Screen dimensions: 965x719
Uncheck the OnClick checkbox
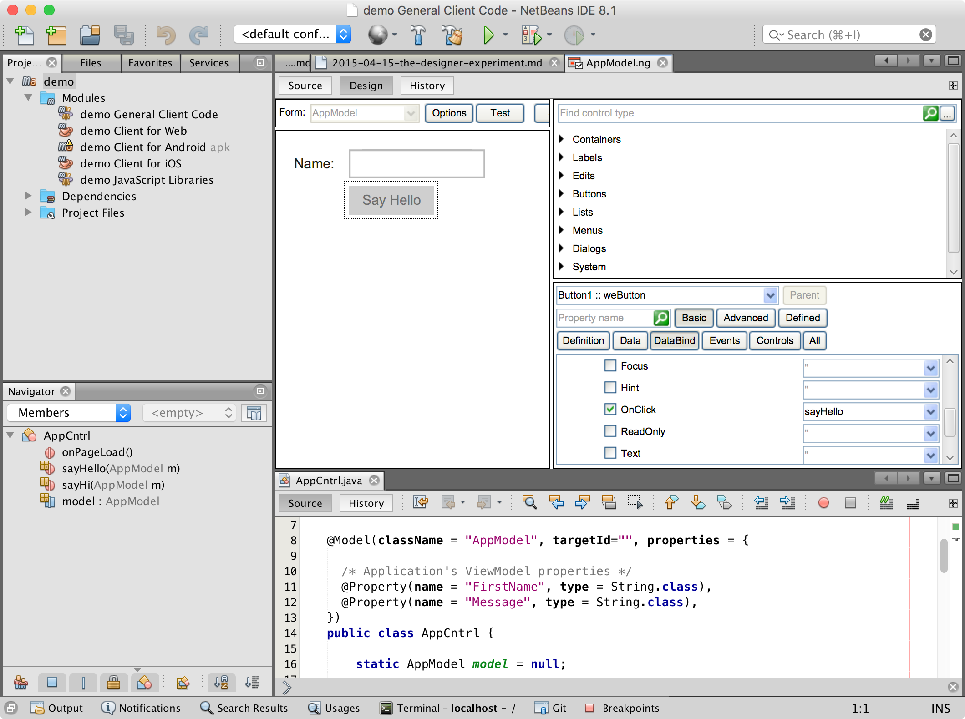[610, 409]
